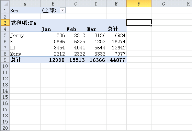Click the Sex filter label cell
Viewport: 192px width, 131px height.
[25, 10]
